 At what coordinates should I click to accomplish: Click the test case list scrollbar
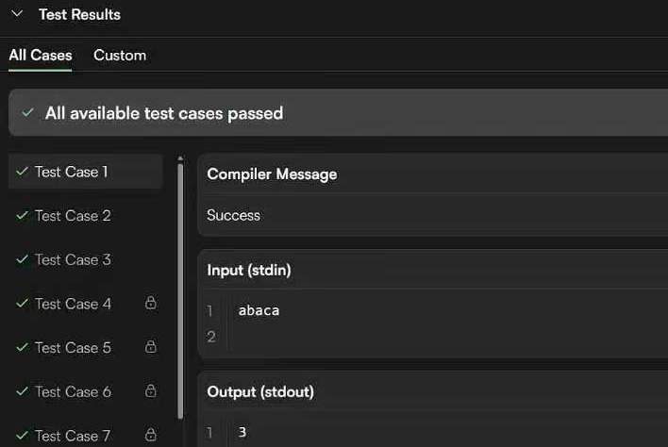[180, 283]
